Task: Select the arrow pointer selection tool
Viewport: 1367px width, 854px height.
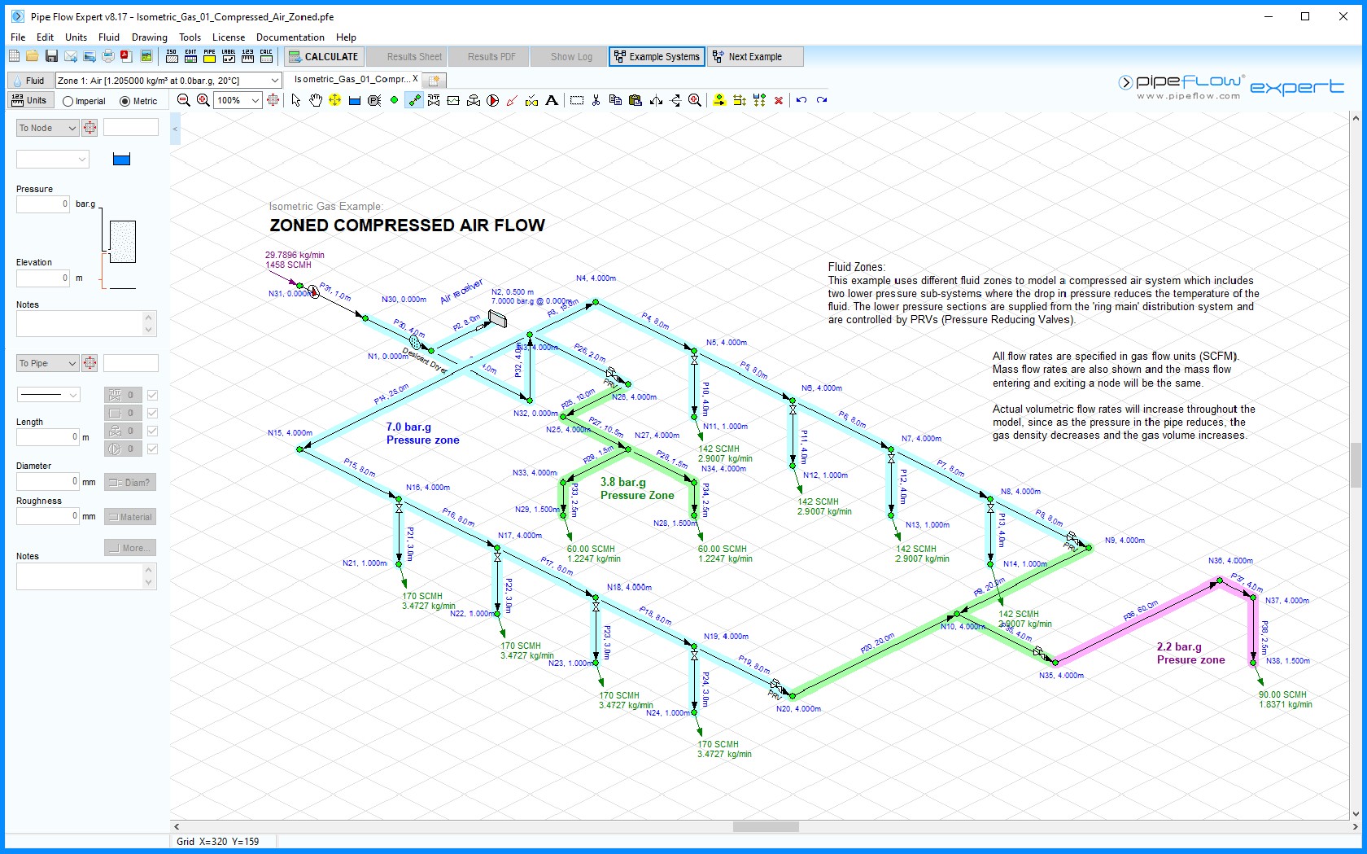Action: coord(295,100)
